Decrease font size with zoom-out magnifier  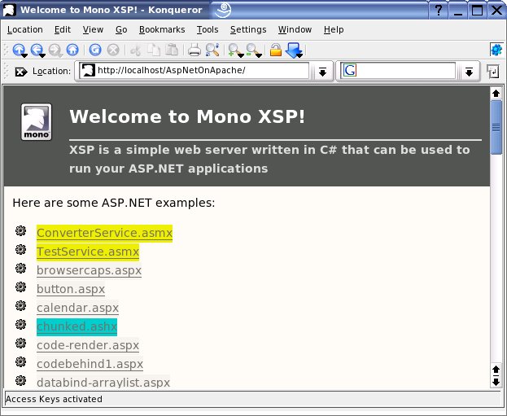252,50
